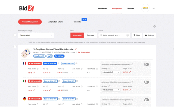Open the help question mark icon below Schedule

pyautogui.click(x=154, y=26)
